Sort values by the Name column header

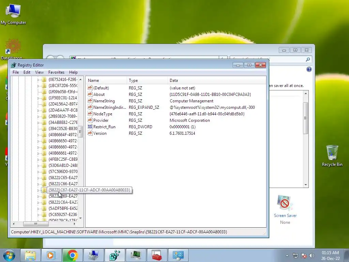[x=106, y=81]
